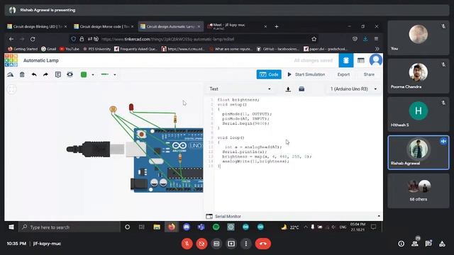
Task: Show everyone in the Meet people panel
Action: (414, 244)
